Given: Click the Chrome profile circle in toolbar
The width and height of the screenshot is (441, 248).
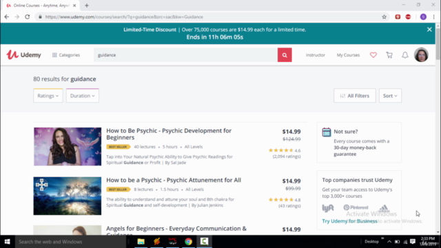Looking at the screenshot, I should (x=423, y=17).
